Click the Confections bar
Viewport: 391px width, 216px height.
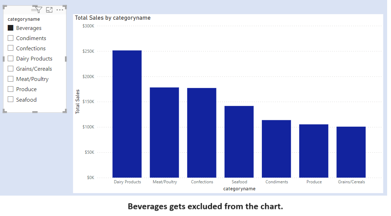202,133
